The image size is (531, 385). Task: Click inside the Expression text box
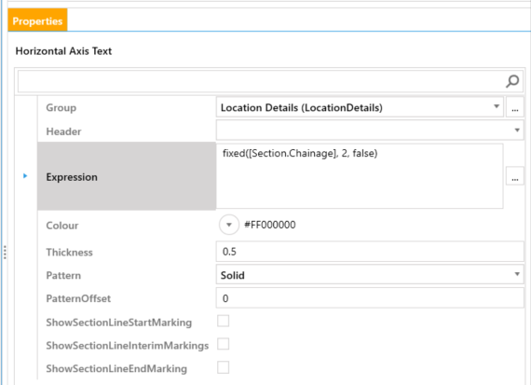coord(360,176)
